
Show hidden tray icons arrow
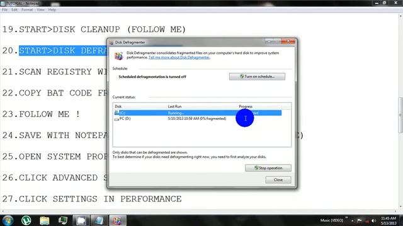tap(353, 220)
